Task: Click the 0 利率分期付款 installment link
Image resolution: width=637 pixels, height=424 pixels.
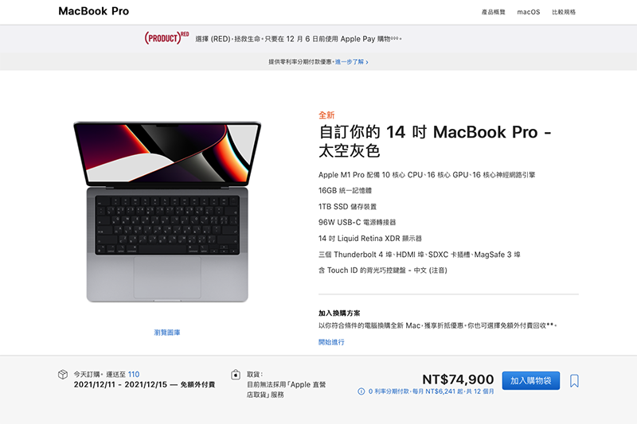Action: (431, 391)
